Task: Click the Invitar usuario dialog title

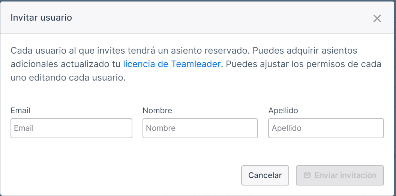Action: [41, 18]
